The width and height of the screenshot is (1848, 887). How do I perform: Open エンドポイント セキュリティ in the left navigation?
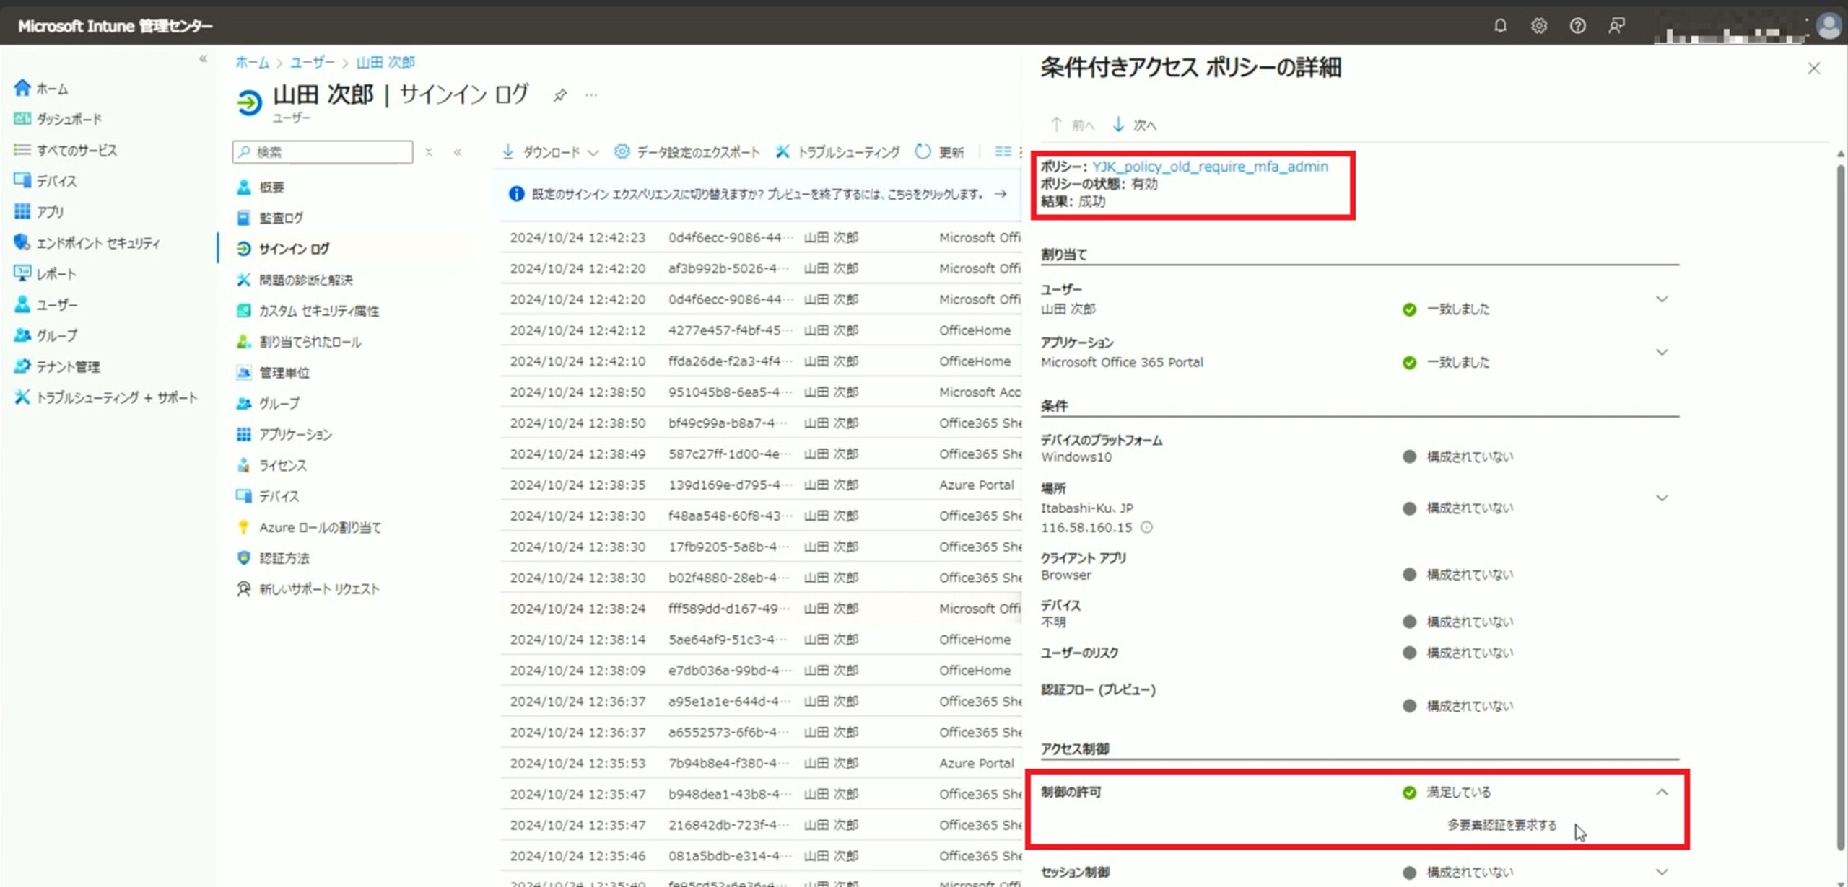(x=87, y=243)
